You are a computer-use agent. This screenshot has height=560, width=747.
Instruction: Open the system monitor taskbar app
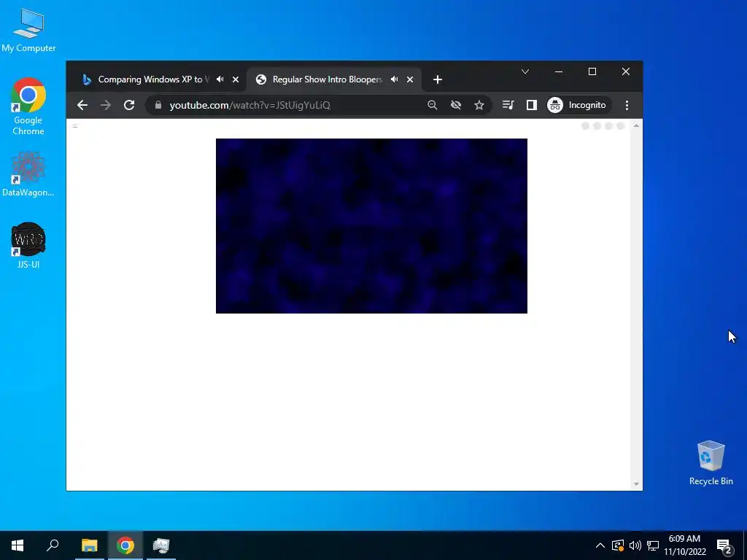[x=161, y=545]
